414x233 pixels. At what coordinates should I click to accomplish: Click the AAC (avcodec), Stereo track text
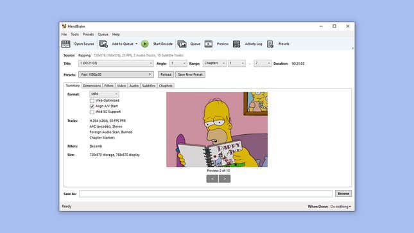[x=106, y=126]
